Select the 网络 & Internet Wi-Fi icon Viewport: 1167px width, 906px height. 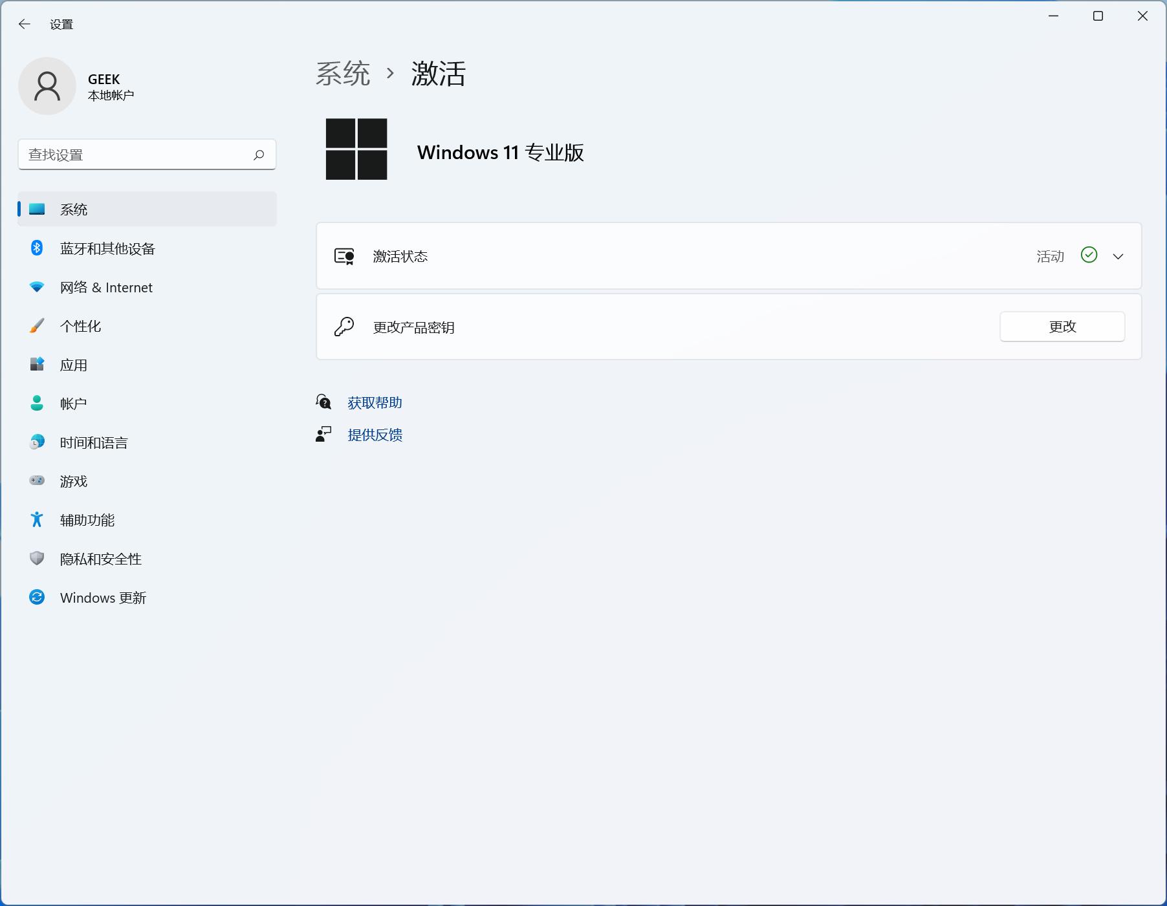point(37,287)
